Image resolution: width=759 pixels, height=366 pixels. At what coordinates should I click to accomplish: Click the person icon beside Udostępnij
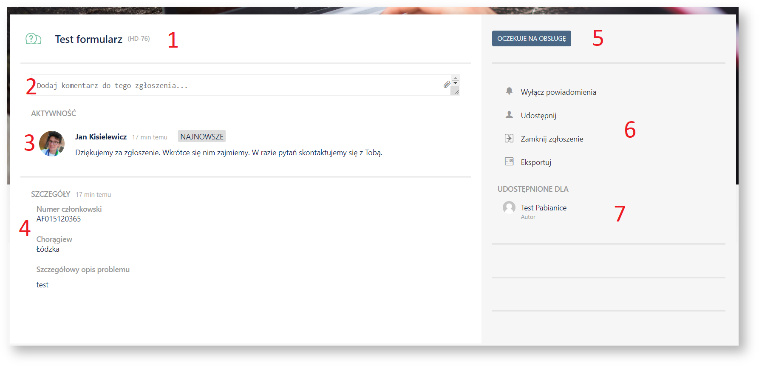509,115
